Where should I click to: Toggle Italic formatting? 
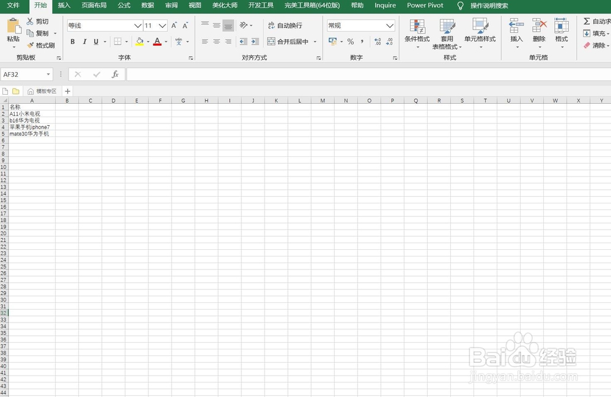click(84, 42)
